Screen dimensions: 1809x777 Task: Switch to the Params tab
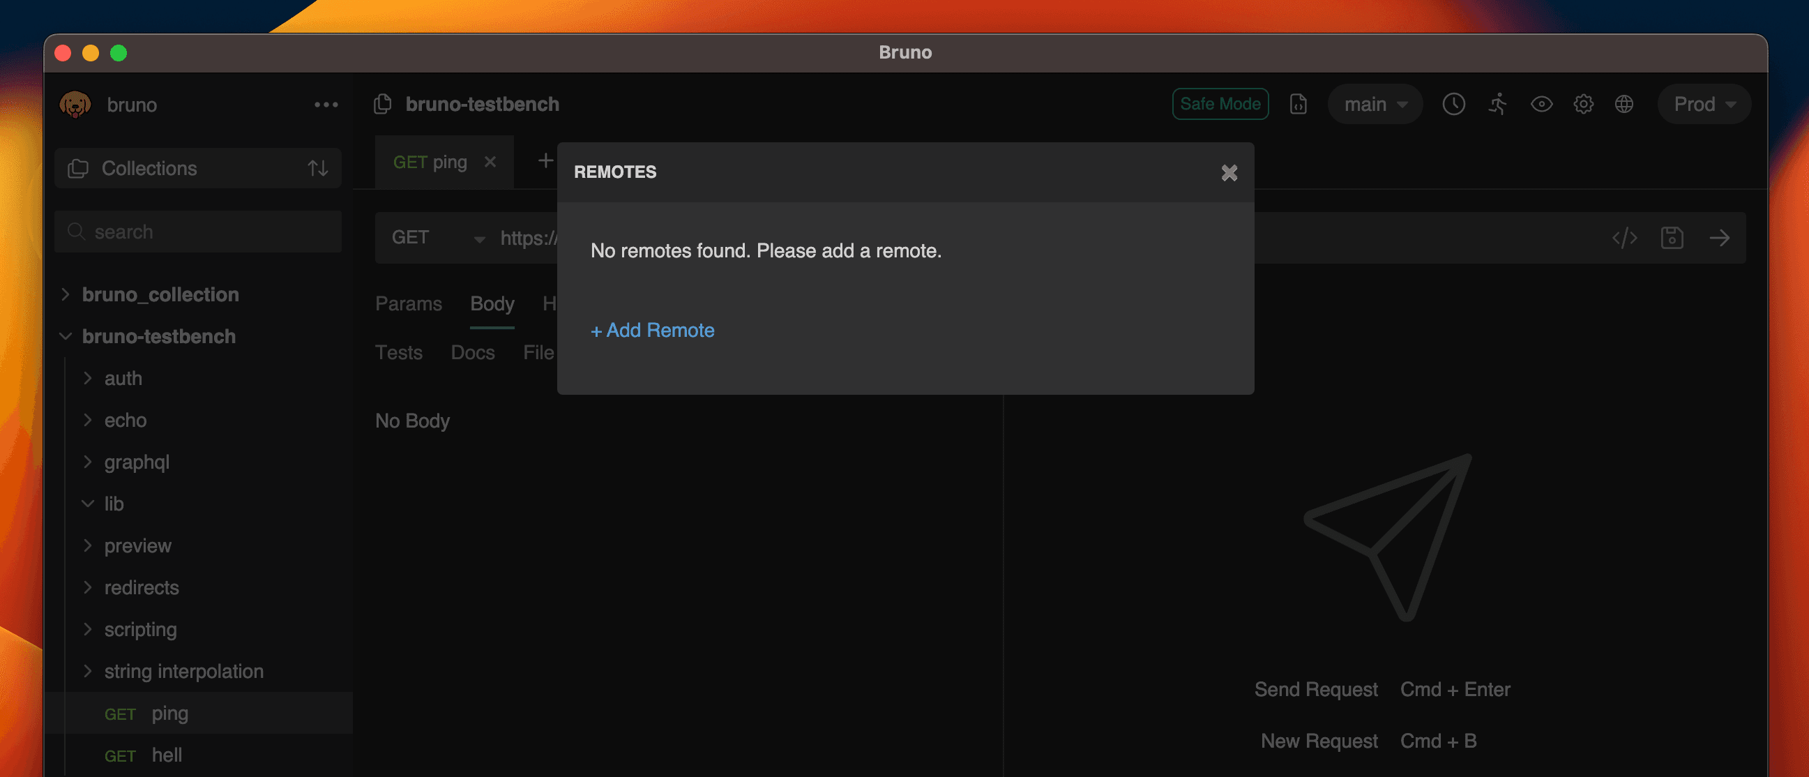click(x=408, y=303)
